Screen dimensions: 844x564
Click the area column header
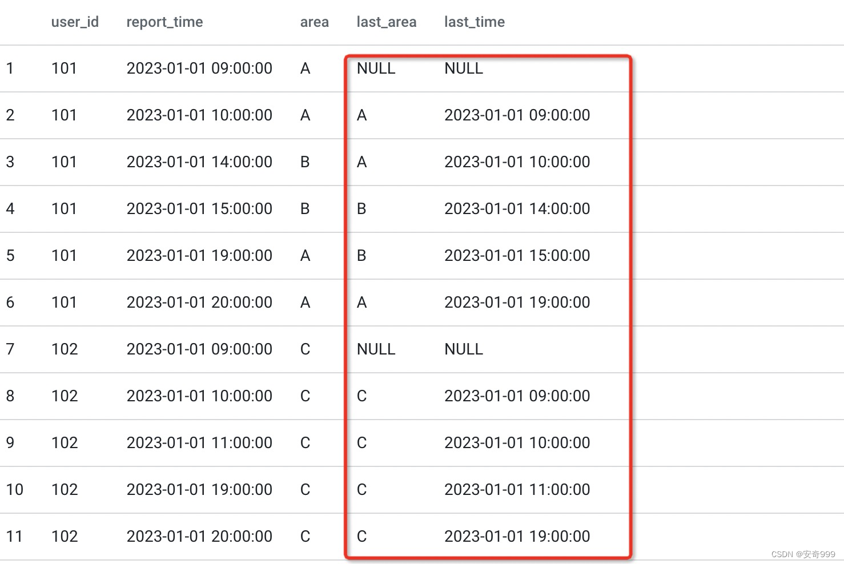(314, 22)
